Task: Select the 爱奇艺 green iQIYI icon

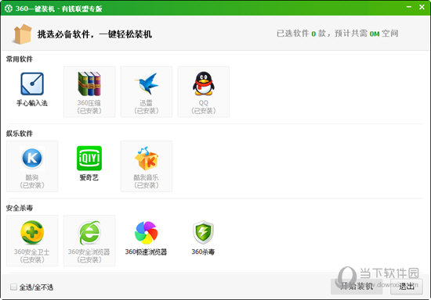Action: tap(89, 158)
